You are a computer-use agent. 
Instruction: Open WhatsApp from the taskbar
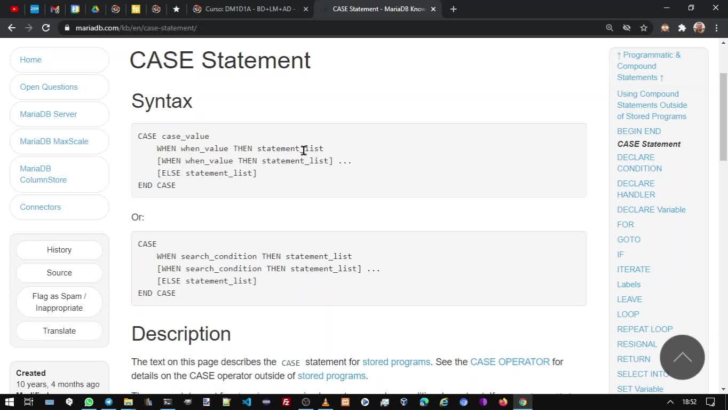pyautogui.click(x=89, y=402)
